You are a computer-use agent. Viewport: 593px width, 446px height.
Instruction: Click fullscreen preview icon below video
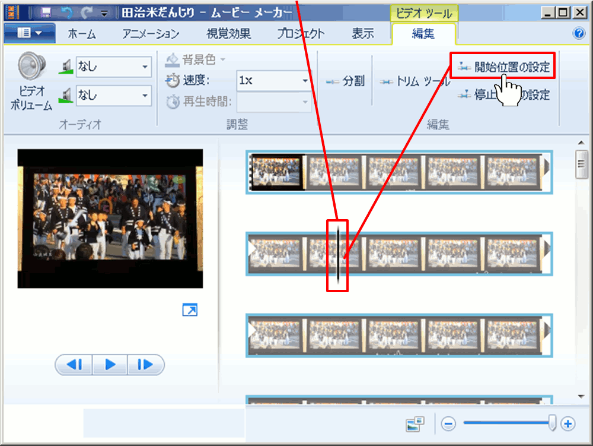(190, 310)
